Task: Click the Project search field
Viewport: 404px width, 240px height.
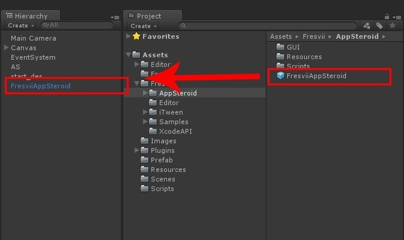Action: tap(268, 25)
